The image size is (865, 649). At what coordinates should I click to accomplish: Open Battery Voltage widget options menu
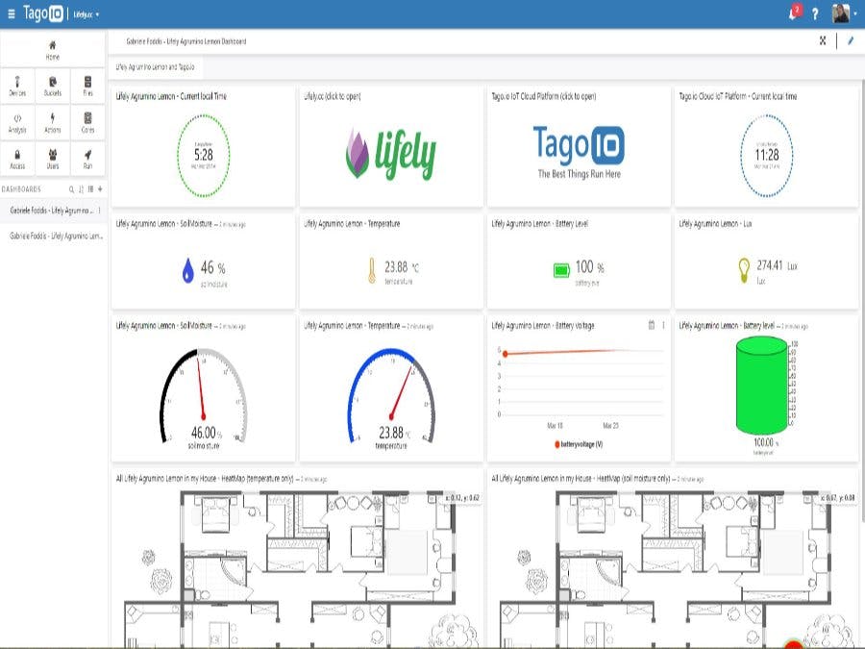(663, 325)
